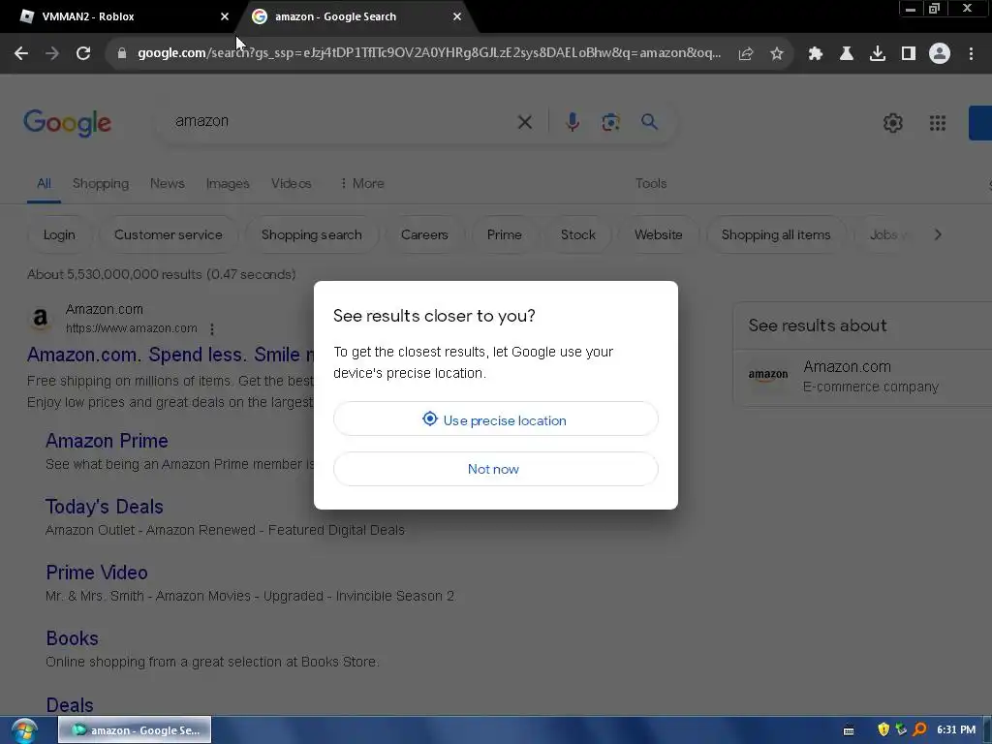Screen dimensions: 992x744
Task: Submit search with the magnifier icon
Action: coord(649,121)
